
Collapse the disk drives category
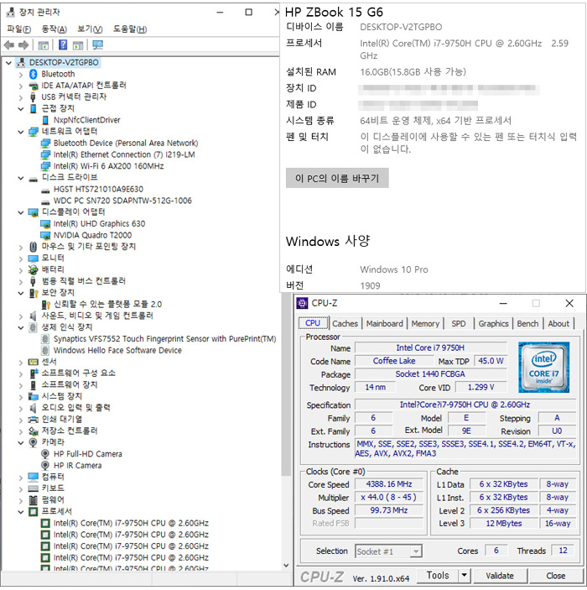tap(21, 178)
